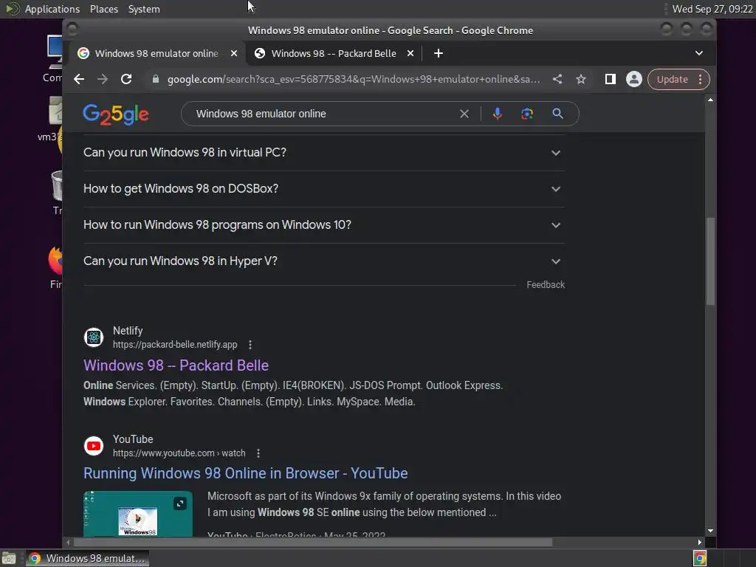
Task: Close the Windows 98 emulator online tab
Action: click(234, 53)
